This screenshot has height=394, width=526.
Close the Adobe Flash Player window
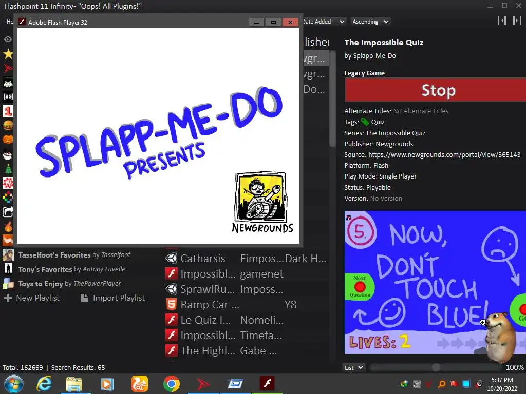click(291, 23)
